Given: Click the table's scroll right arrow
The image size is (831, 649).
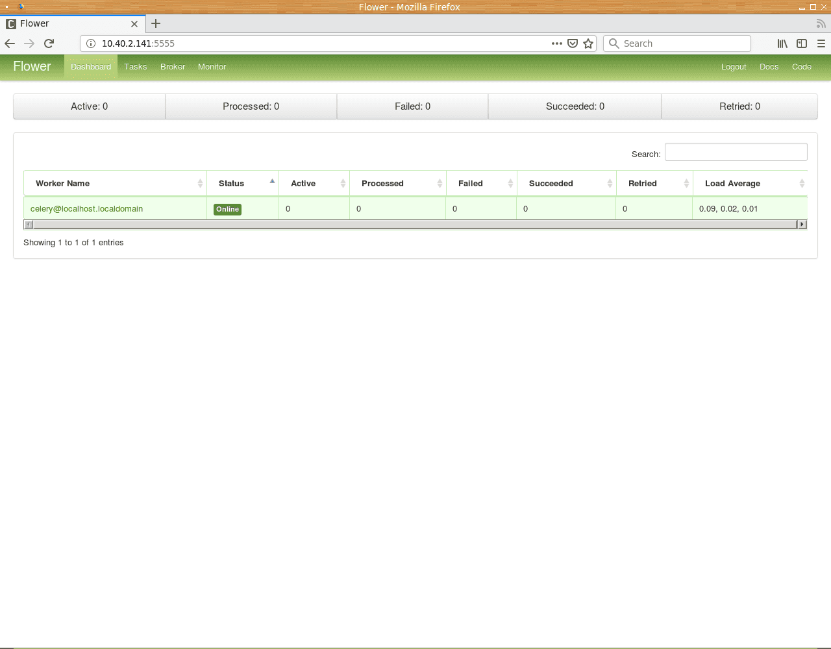Looking at the screenshot, I should [x=802, y=225].
